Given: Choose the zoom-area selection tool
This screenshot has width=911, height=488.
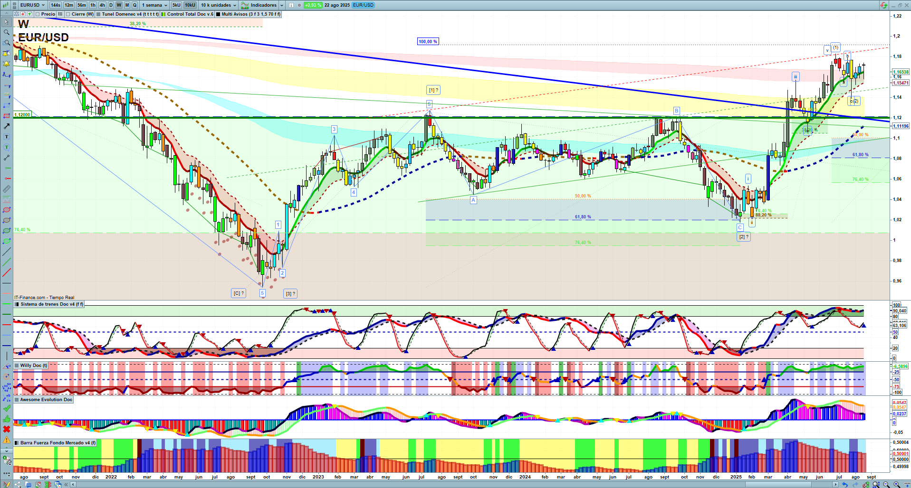Looking at the screenshot, I should click(6, 43).
